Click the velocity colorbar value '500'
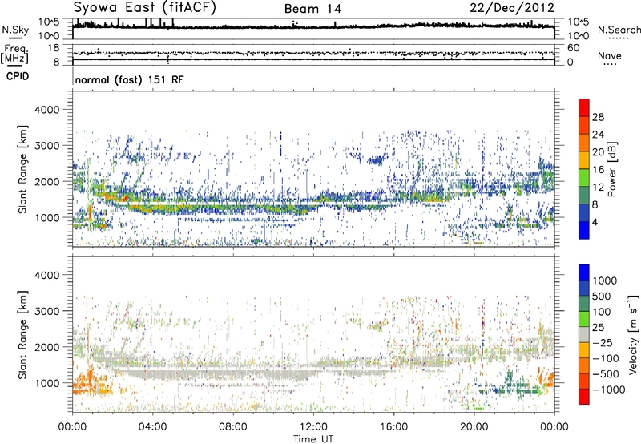This screenshot has width=641, height=444. coord(602,297)
